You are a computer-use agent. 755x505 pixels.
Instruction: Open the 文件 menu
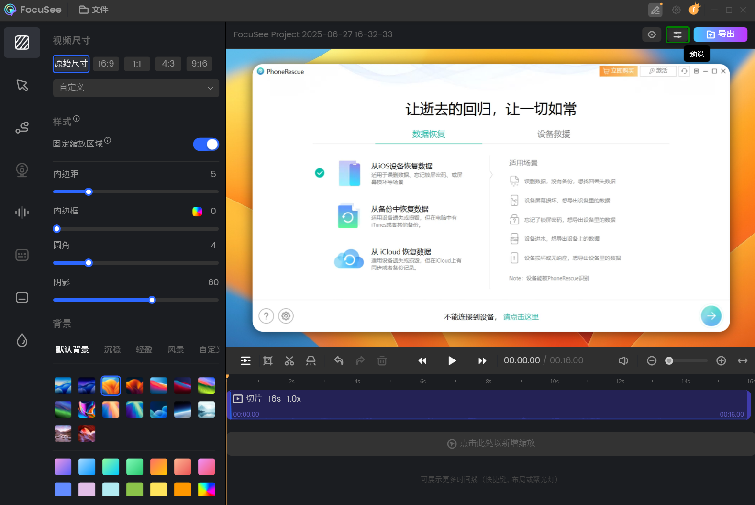[x=94, y=10]
